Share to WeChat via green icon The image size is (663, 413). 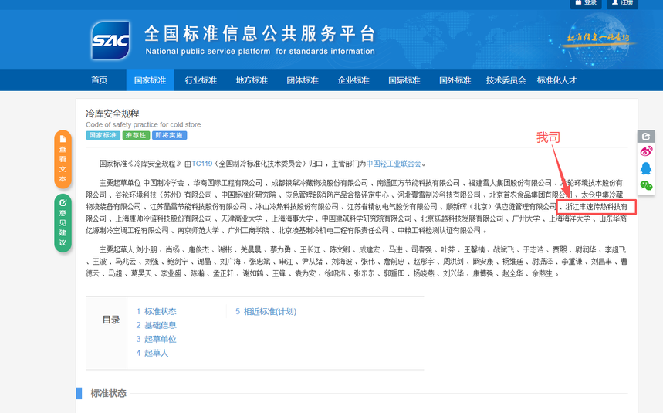(x=646, y=185)
